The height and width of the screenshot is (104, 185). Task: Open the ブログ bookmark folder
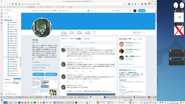coord(40,7)
